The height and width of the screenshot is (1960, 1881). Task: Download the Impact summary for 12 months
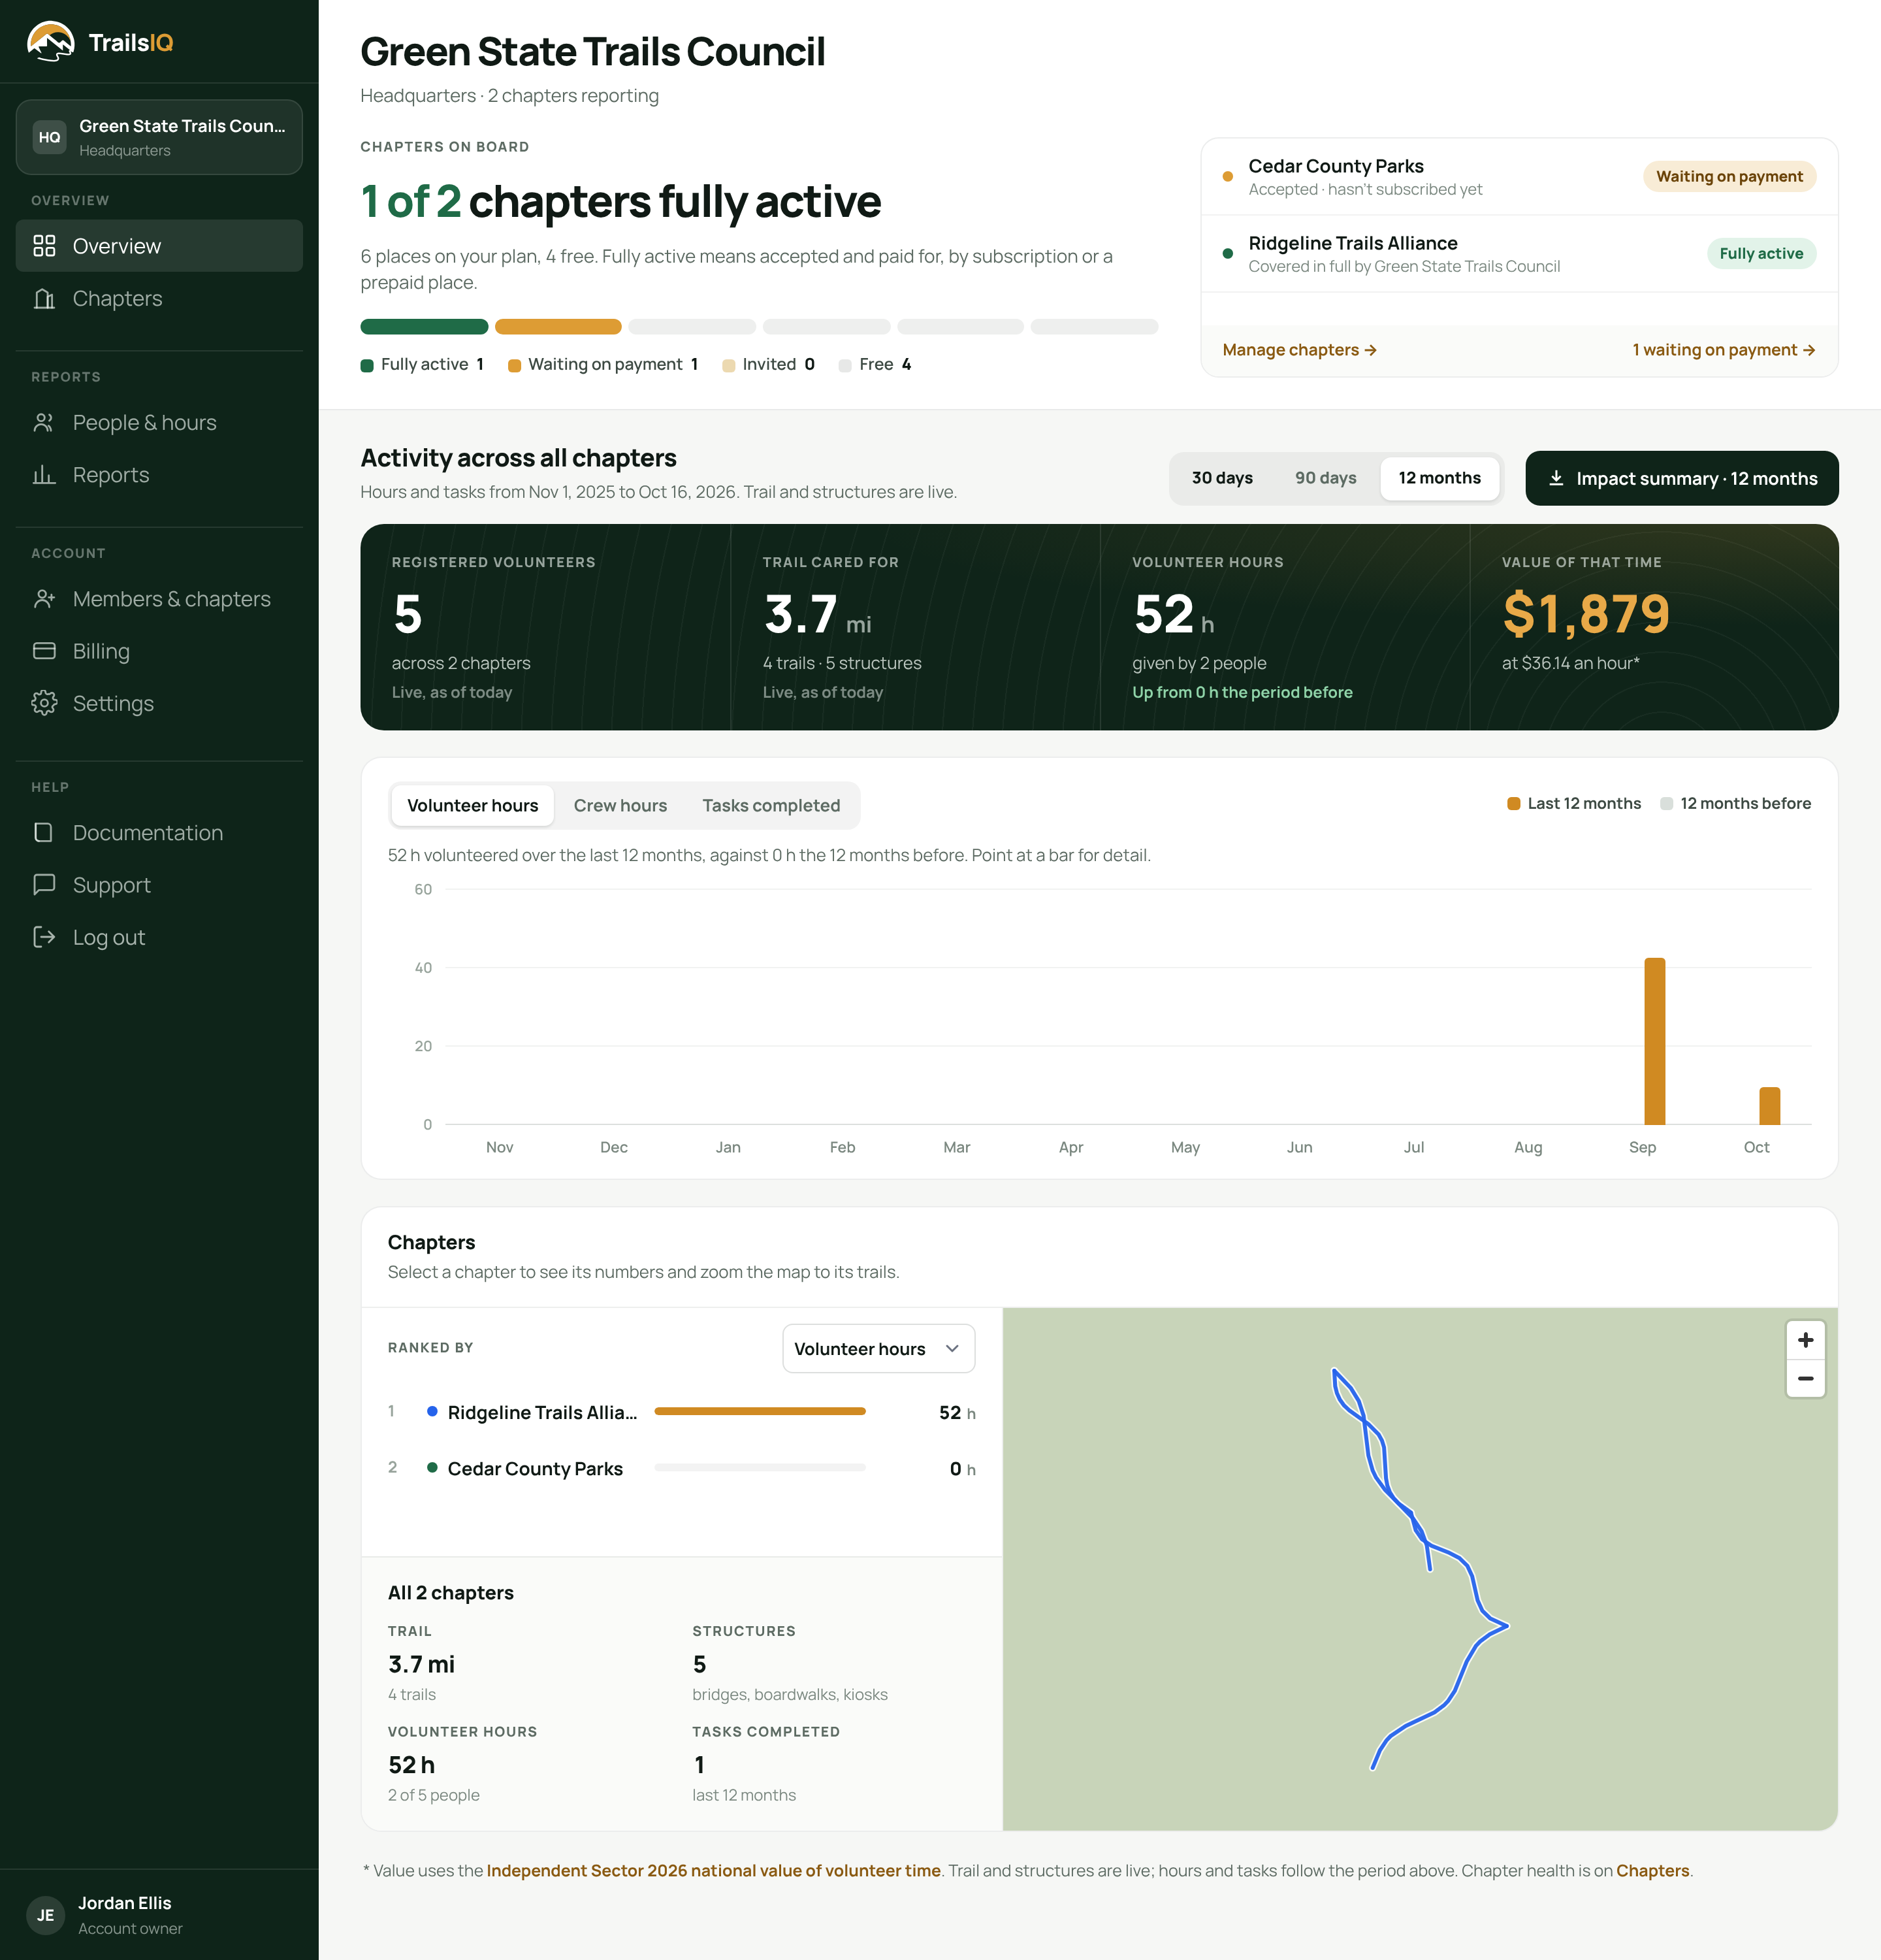pyautogui.click(x=1681, y=478)
